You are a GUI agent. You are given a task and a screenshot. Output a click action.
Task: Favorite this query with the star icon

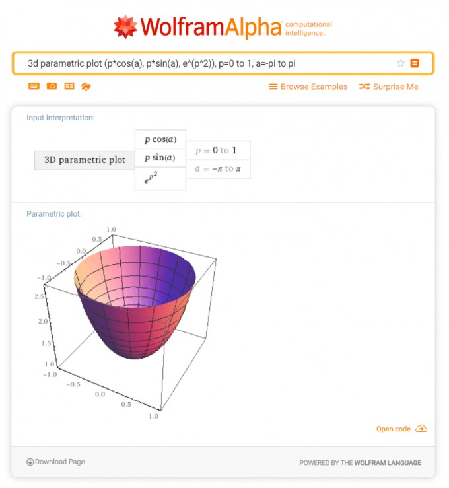coord(400,63)
